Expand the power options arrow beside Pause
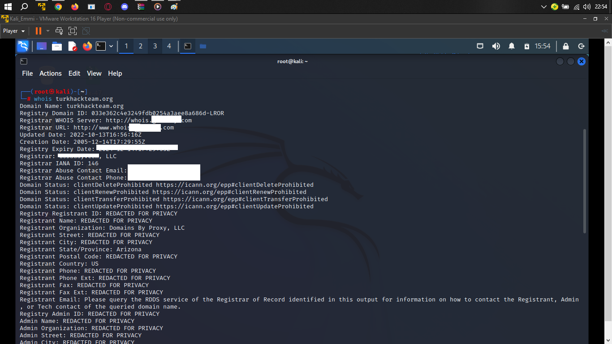Image resolution: width=612 pixels, height=344 pixels. 48,31
